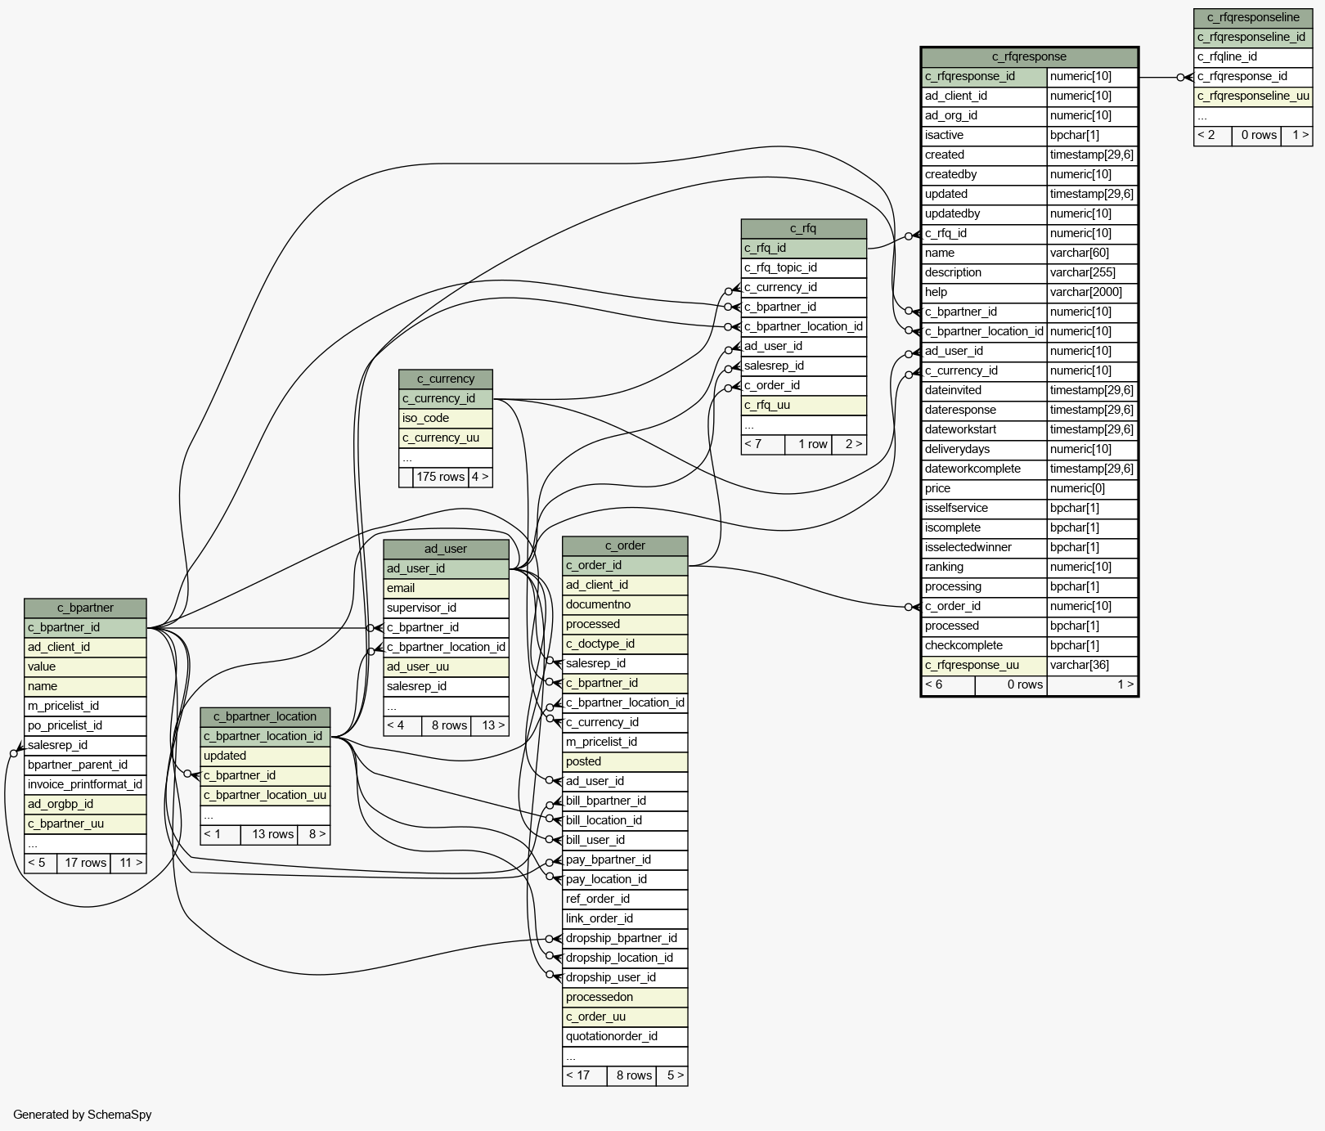This screenshot has width=1325, height=1131.
Task: Select updated column in c_bpartner_location
Action: pyautogui.click(x=265, y=756)
